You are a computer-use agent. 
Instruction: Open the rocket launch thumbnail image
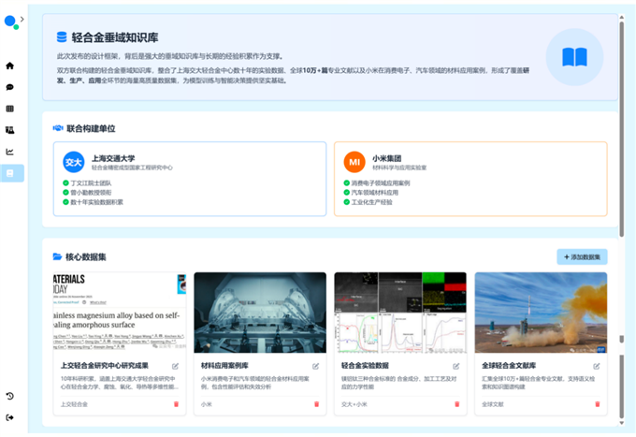pos(541,313)
